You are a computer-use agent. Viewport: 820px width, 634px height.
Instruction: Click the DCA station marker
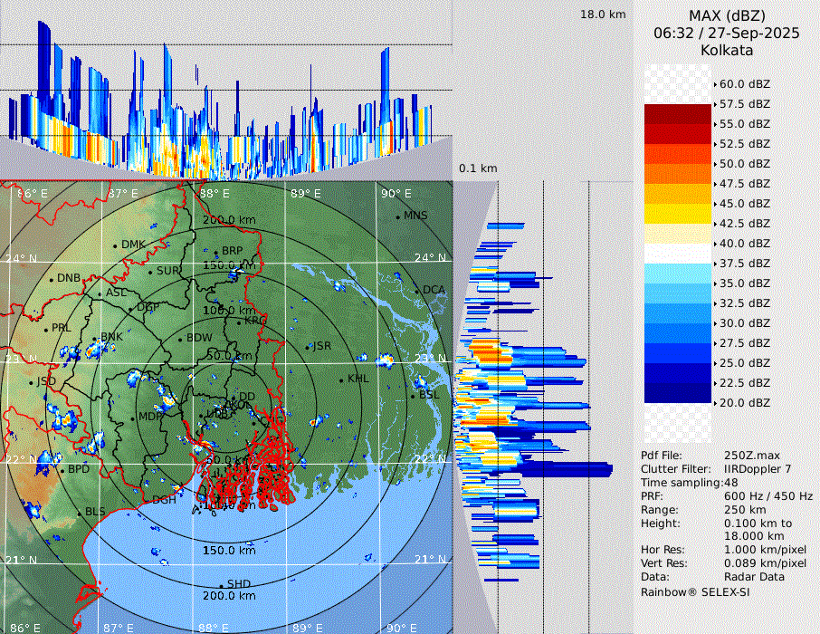417,291
